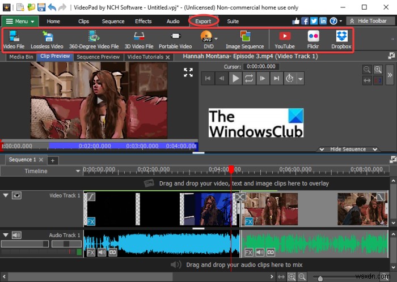
Task: Toggle mute on blue audio clip
Action: point(102,252)
